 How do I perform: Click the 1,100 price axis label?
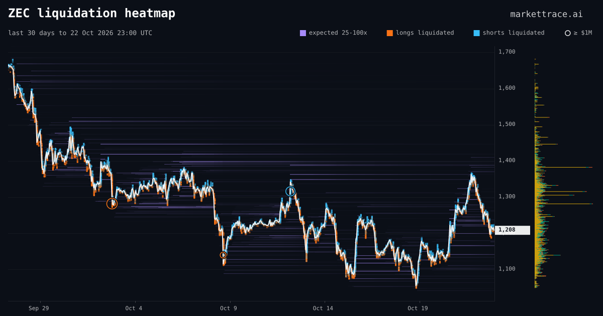click(507, 268)
